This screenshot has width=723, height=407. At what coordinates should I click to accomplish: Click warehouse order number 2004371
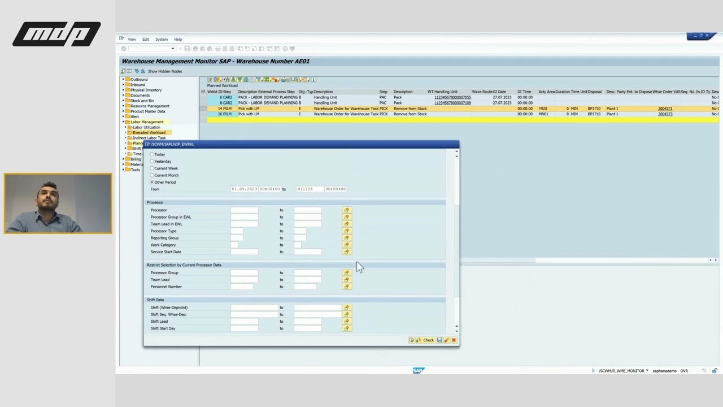pos(665,109)
